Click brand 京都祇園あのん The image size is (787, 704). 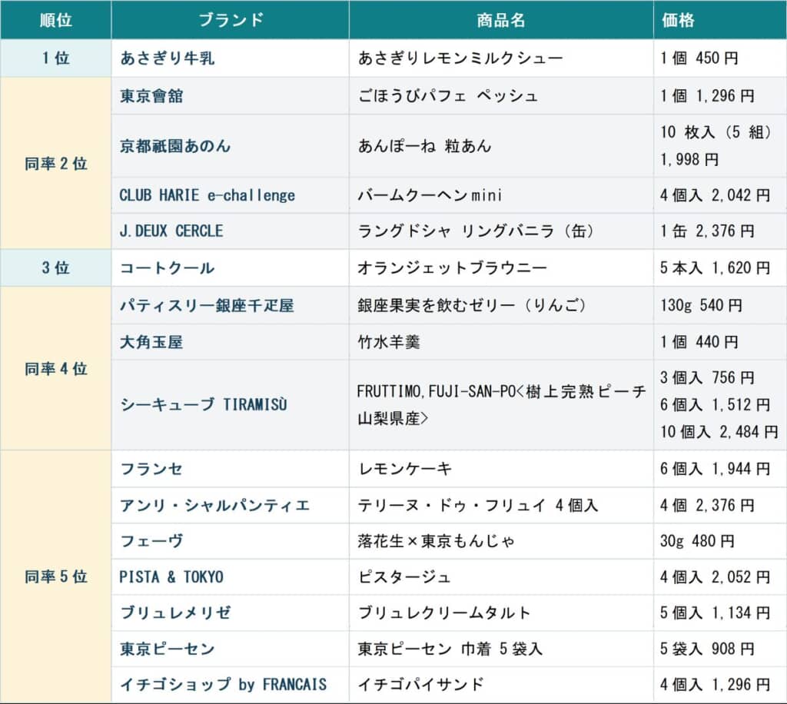coord(175,146)
